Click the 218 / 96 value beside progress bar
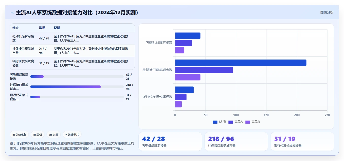The width and height of the screenshot is (344, 161). point(130,87)
